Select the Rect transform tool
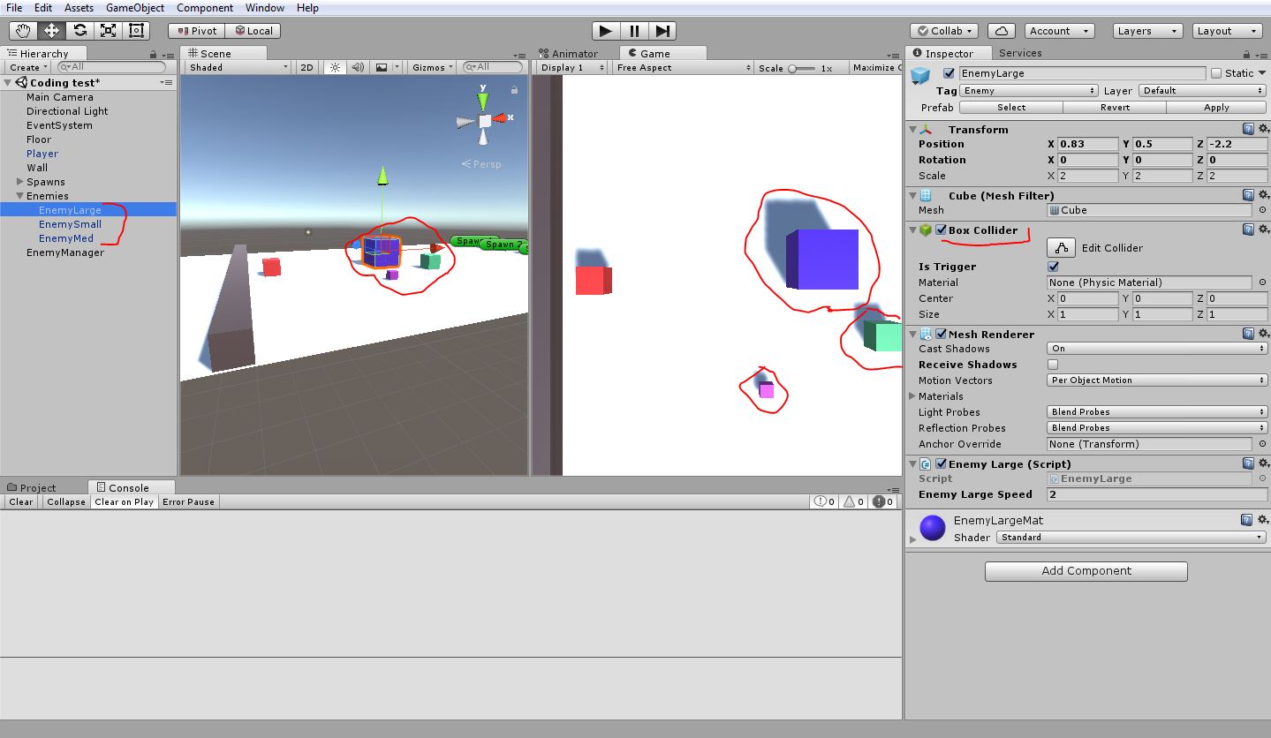The height and width of the screenshot is (738, 1271). pos(136,30)
